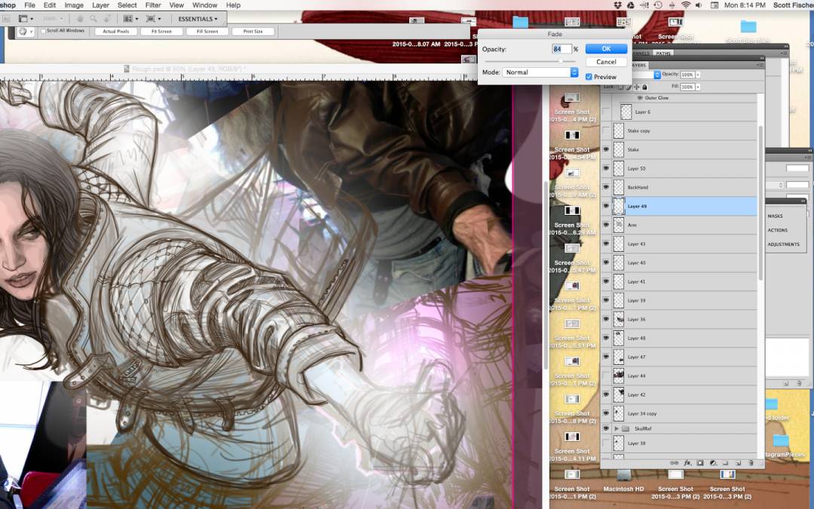Open the View Extras dropdown

[25, 19]
